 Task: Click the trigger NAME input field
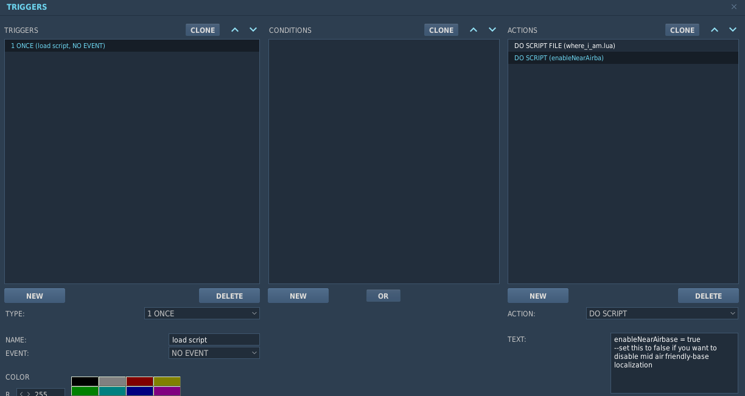[214, 339]
